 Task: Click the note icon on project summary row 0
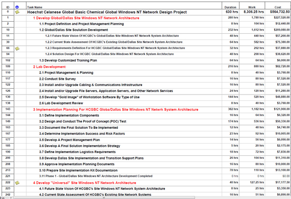click(x=17, y=12)
